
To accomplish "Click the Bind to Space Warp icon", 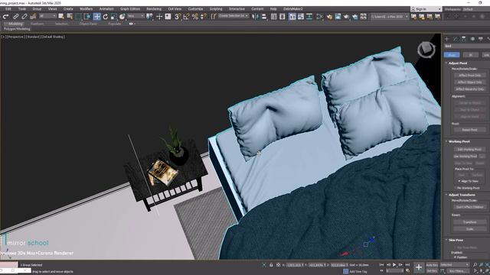I will pos(33,17).
